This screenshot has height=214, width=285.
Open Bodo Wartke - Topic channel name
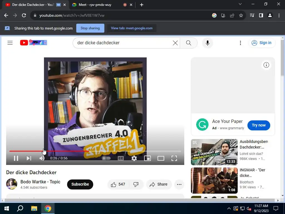click(x=40, y=182)
